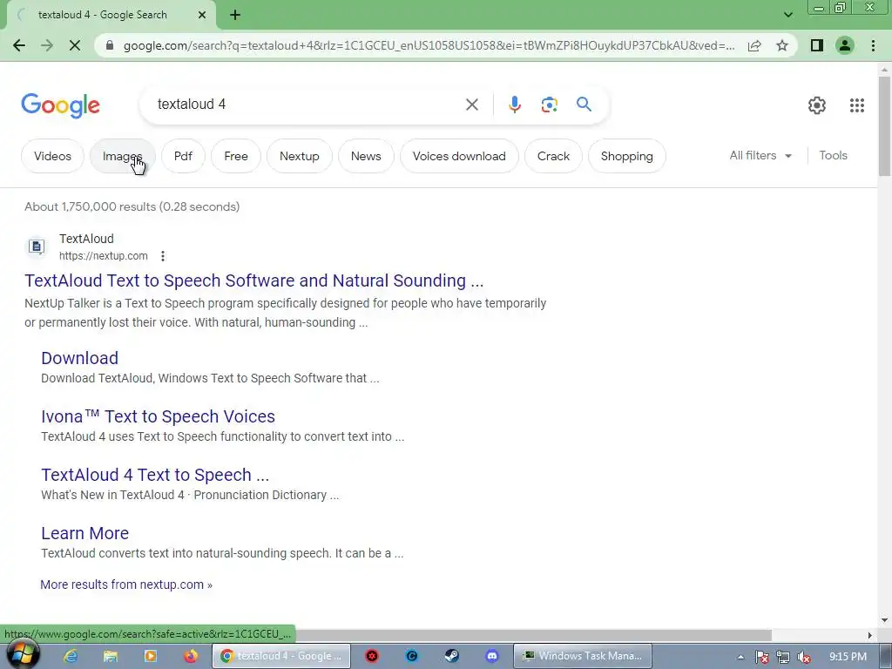Screen dimensions: 892x669
Task: Open the Learn More sitelink
Action: (x=84, y=533)
